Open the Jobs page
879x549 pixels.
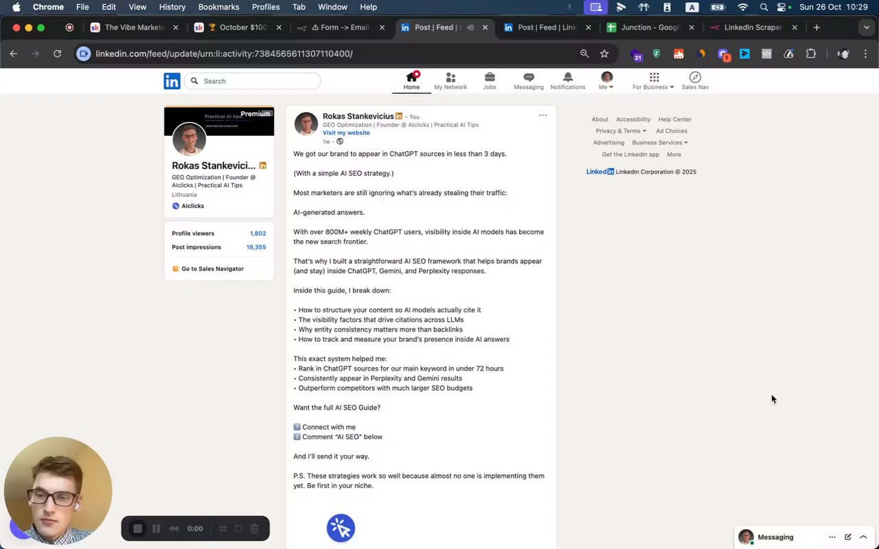[x=490, y=81]
